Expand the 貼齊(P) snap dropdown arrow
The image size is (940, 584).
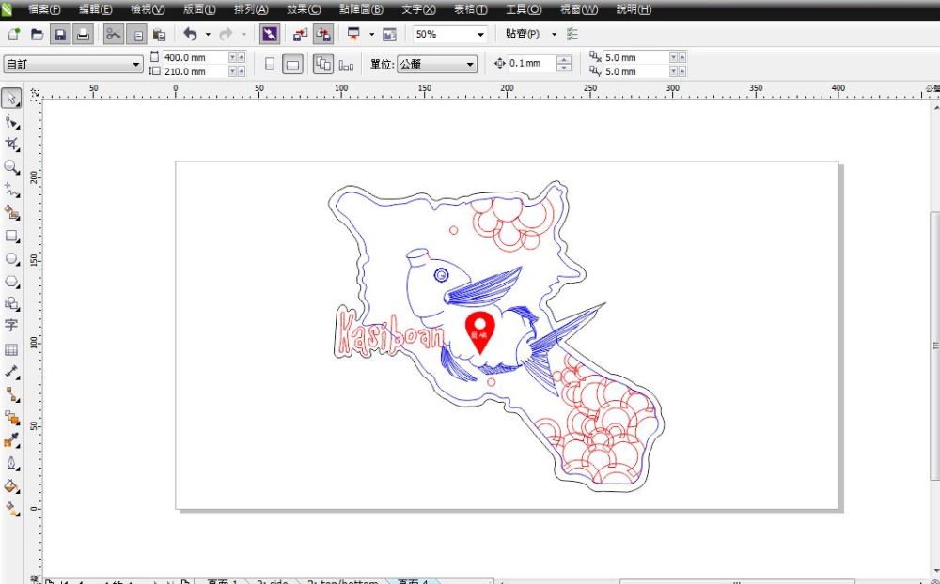(554, 34)
